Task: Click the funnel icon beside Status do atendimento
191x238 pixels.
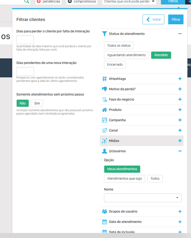Action: (x=104, y=34)
